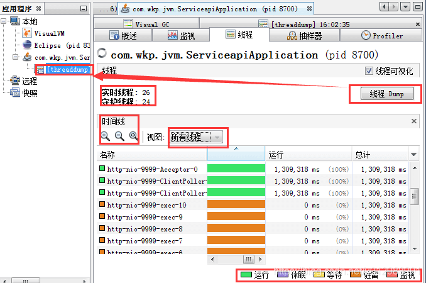Click the Park (驻留) orange legend swatch
426x283 pixels.
coord(356,275)
